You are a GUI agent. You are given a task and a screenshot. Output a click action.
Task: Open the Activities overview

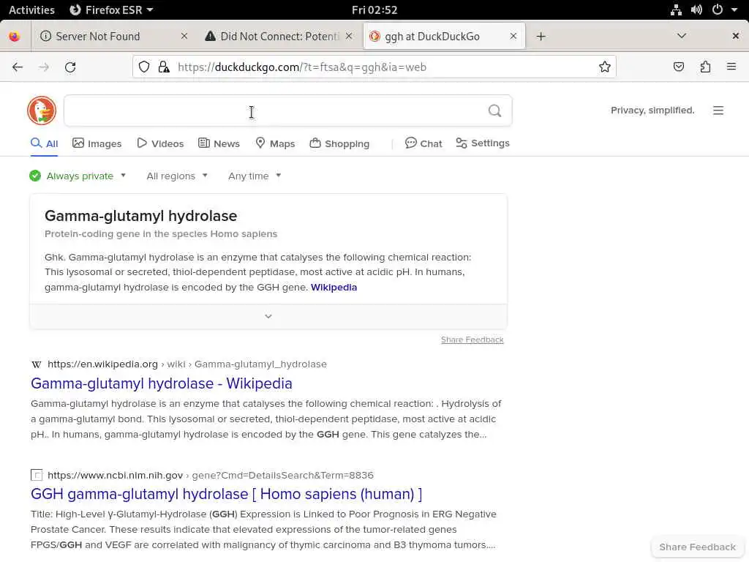tap(31, 10)
